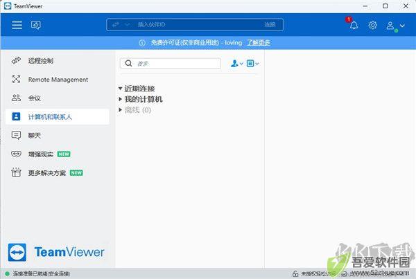Expand the 我的计算机 group
The height and width of the screenshot is (279, 416).
point(120,99)
